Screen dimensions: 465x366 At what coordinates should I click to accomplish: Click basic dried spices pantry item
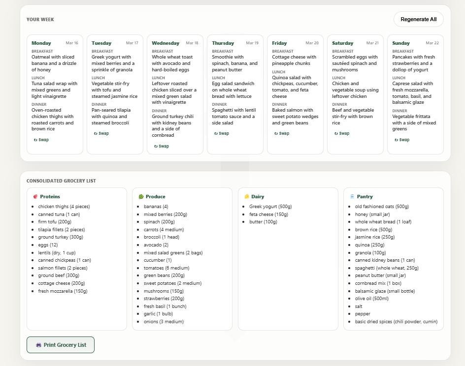(x=396, y=322)
